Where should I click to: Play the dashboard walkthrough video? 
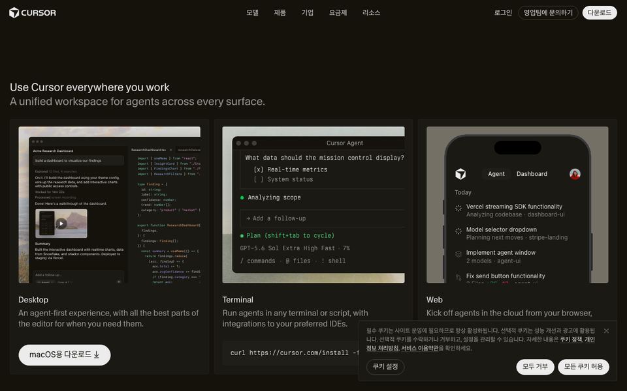tap(61, 224)
